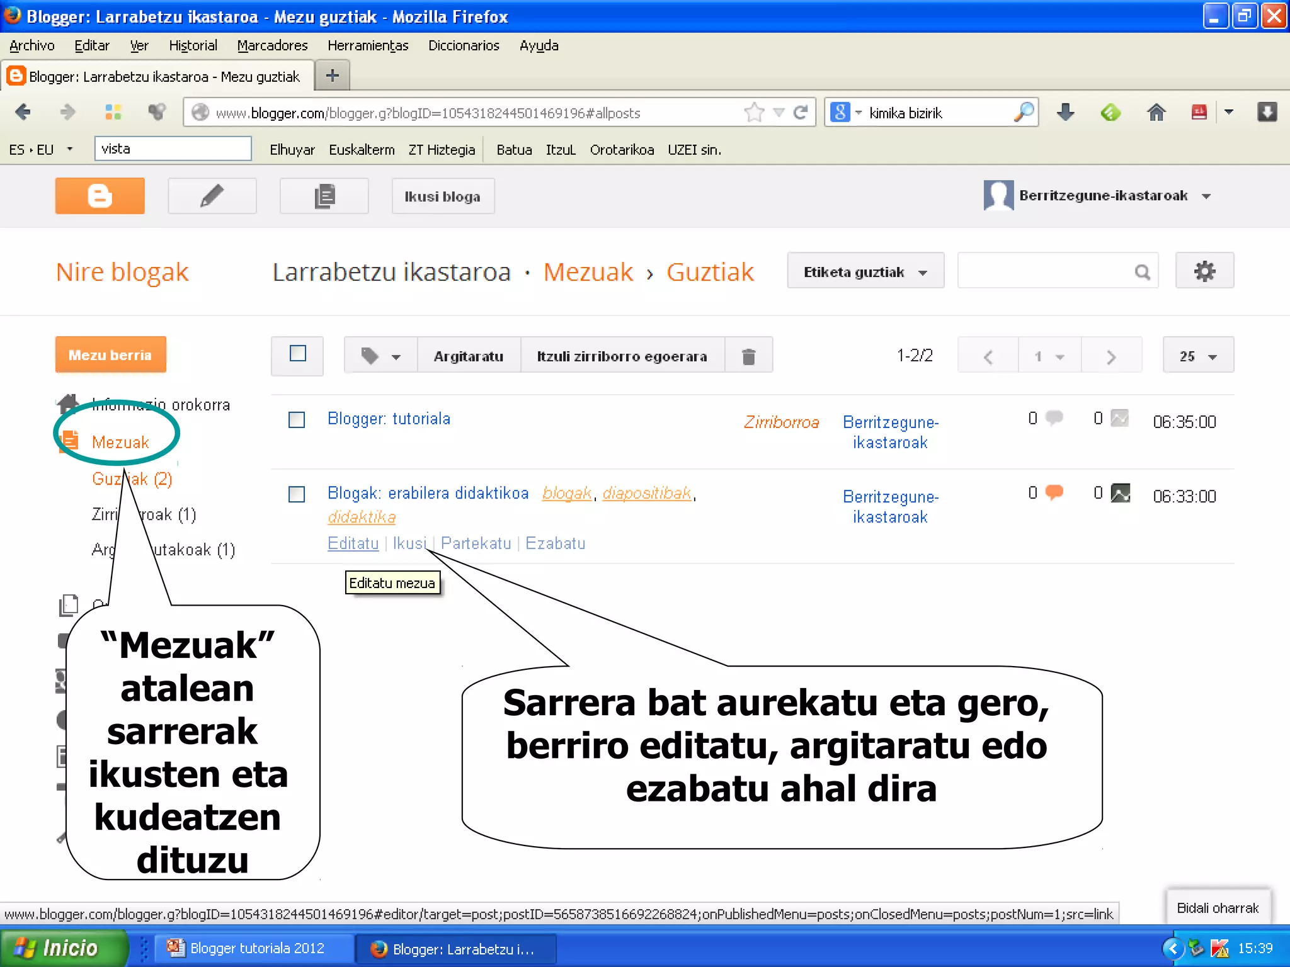The height and width of the screenshot is (967, 1290).
Task: Go to the next page of posts
Action: coord(1111,356)
